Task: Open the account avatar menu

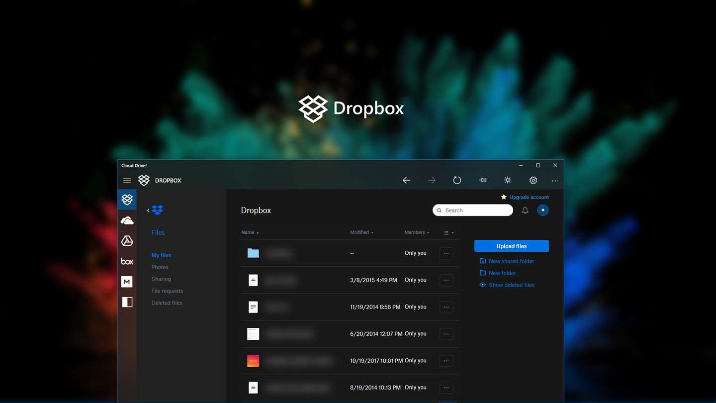Action: pyautogui.click(x=543, y=210)
